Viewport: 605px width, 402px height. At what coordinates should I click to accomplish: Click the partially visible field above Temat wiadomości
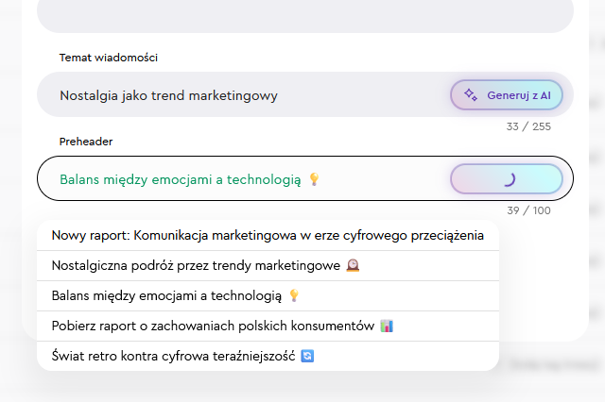(x=304, y=15)
